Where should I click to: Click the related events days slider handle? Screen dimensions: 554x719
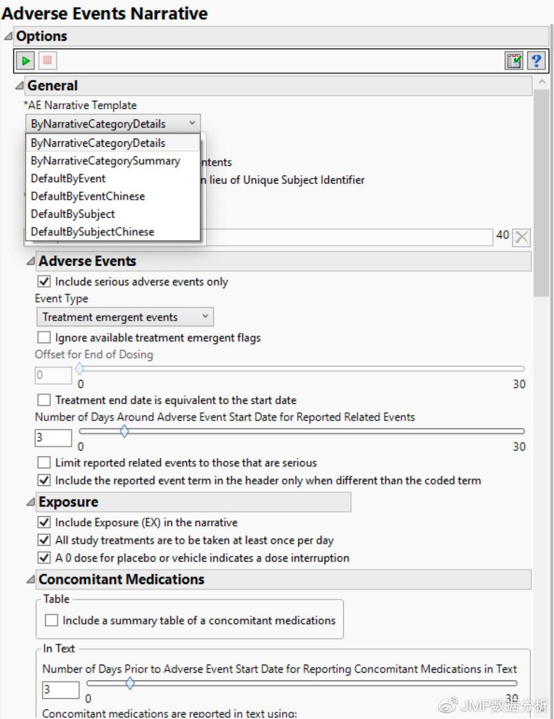click(x=124, y=432)
